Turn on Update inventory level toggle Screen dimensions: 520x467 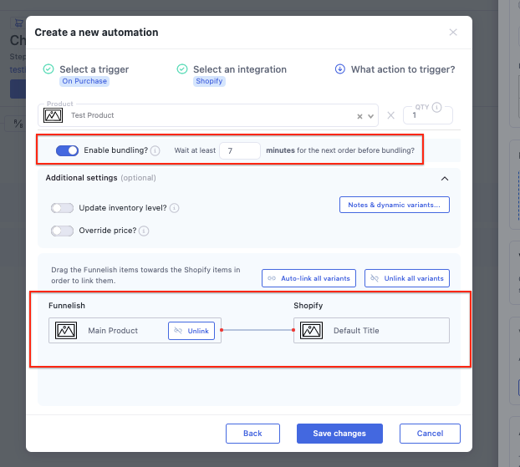[62, 208]
